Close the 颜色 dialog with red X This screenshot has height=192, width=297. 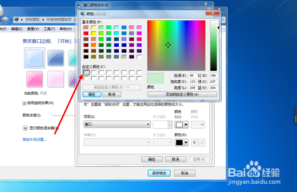[x=213, y=13]
